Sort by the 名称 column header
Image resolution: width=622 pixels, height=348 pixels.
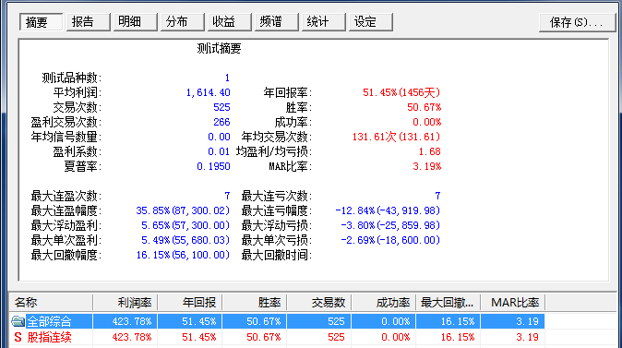click(x=51, y=303)
